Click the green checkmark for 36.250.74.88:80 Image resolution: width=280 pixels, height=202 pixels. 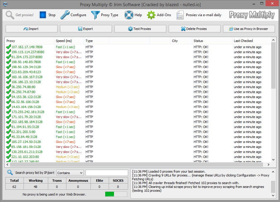point(9,87)
